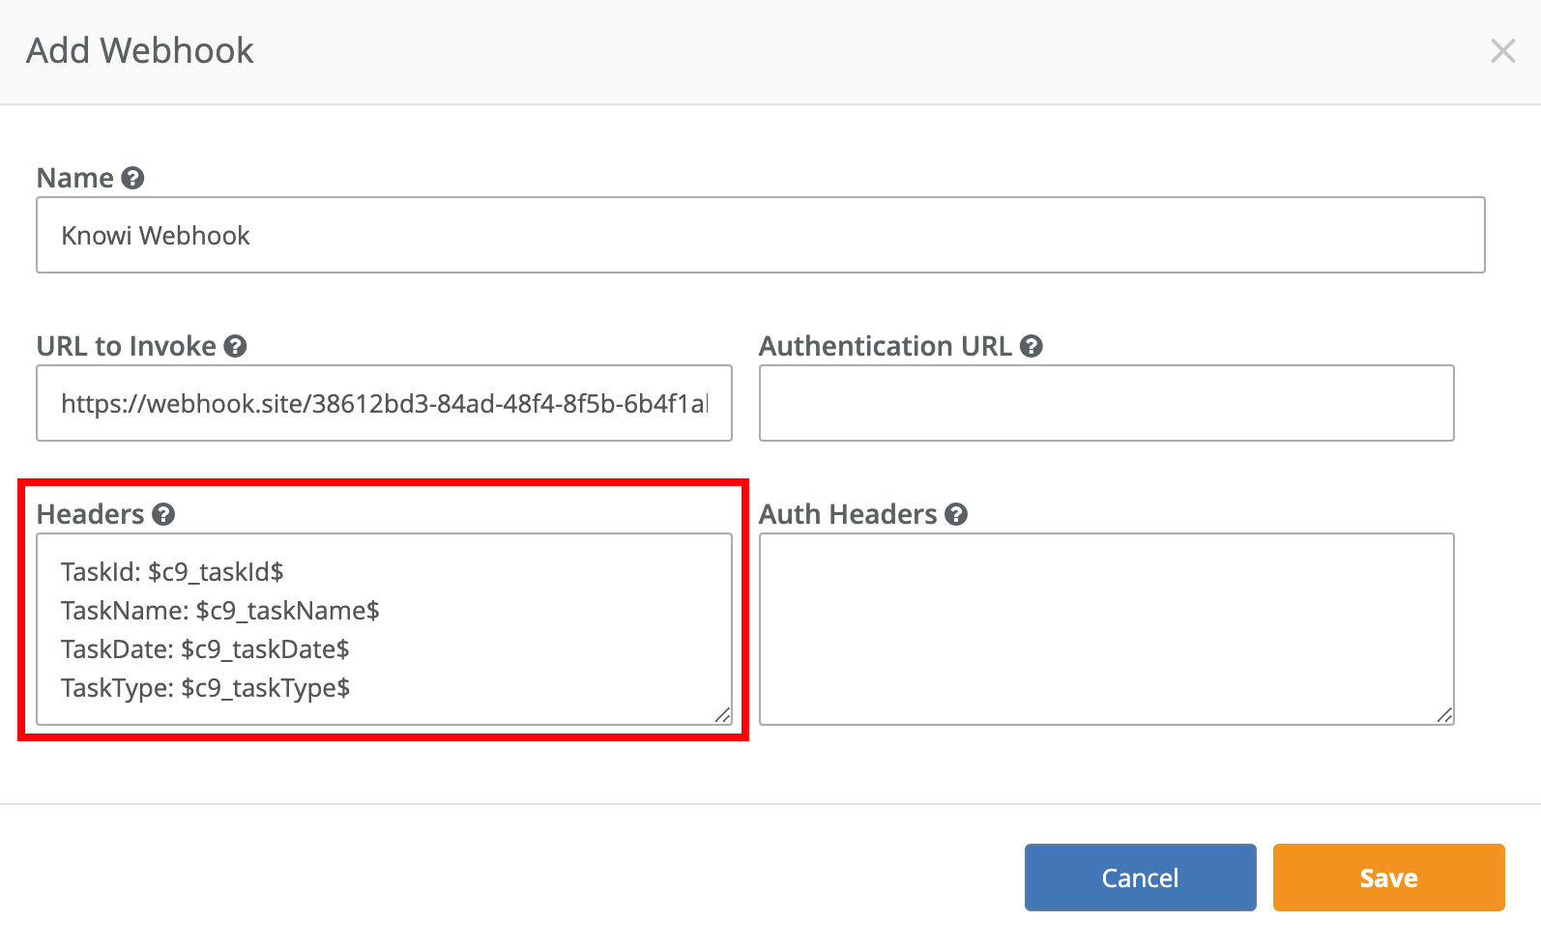Cancel adding the webhook

[x=1140, y=877]
